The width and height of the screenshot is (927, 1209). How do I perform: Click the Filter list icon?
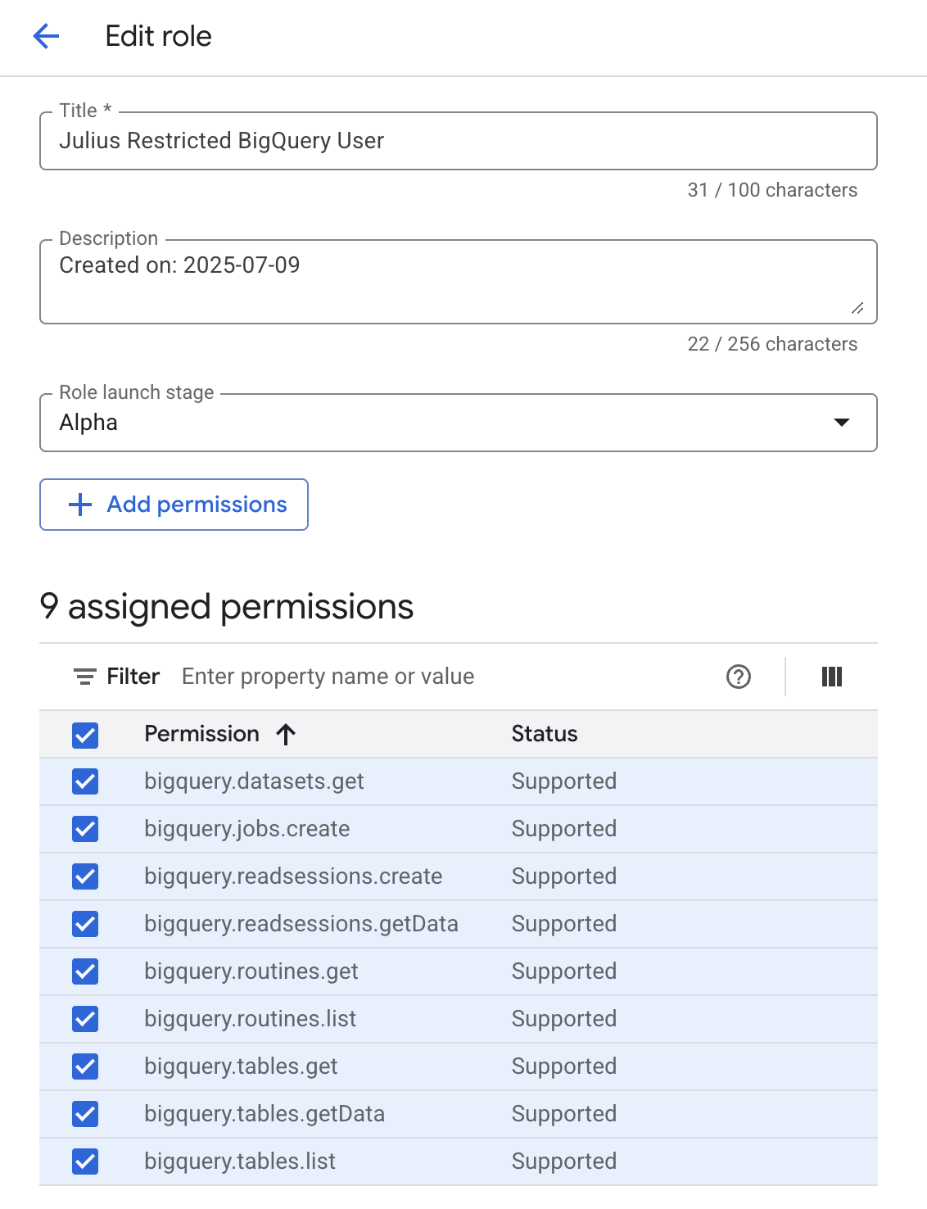pos(85,677)
